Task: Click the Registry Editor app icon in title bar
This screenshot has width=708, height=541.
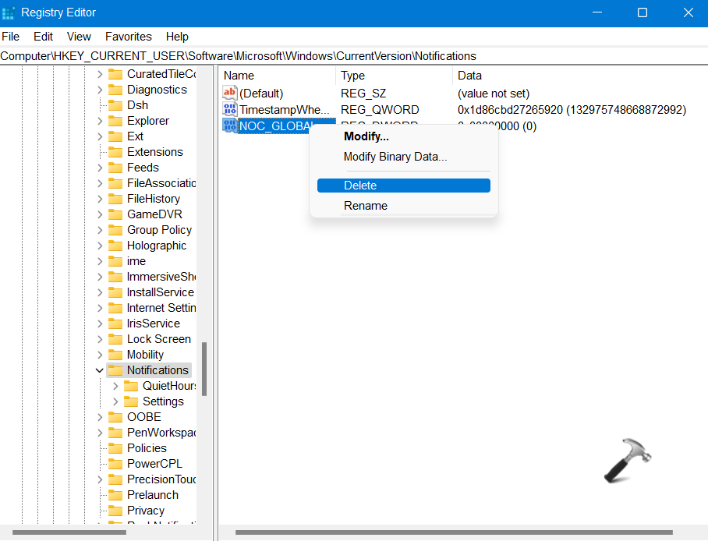Action: pyautogui.click(x=9, y=13)
